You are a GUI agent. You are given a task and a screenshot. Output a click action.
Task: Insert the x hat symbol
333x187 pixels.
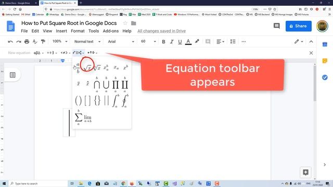pyautogui.click(x=87, y=83)
